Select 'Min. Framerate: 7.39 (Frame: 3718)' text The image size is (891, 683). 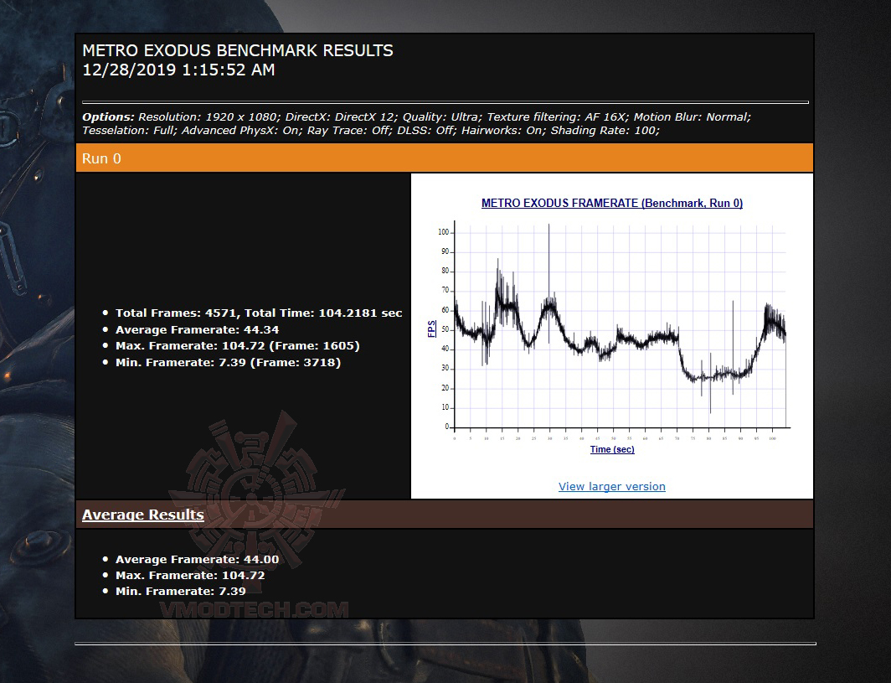[228, 362]
